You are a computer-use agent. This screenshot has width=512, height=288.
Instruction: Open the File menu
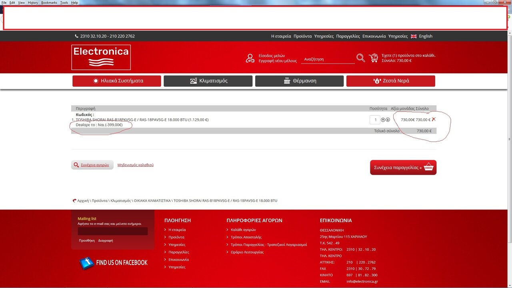(4, 2)
